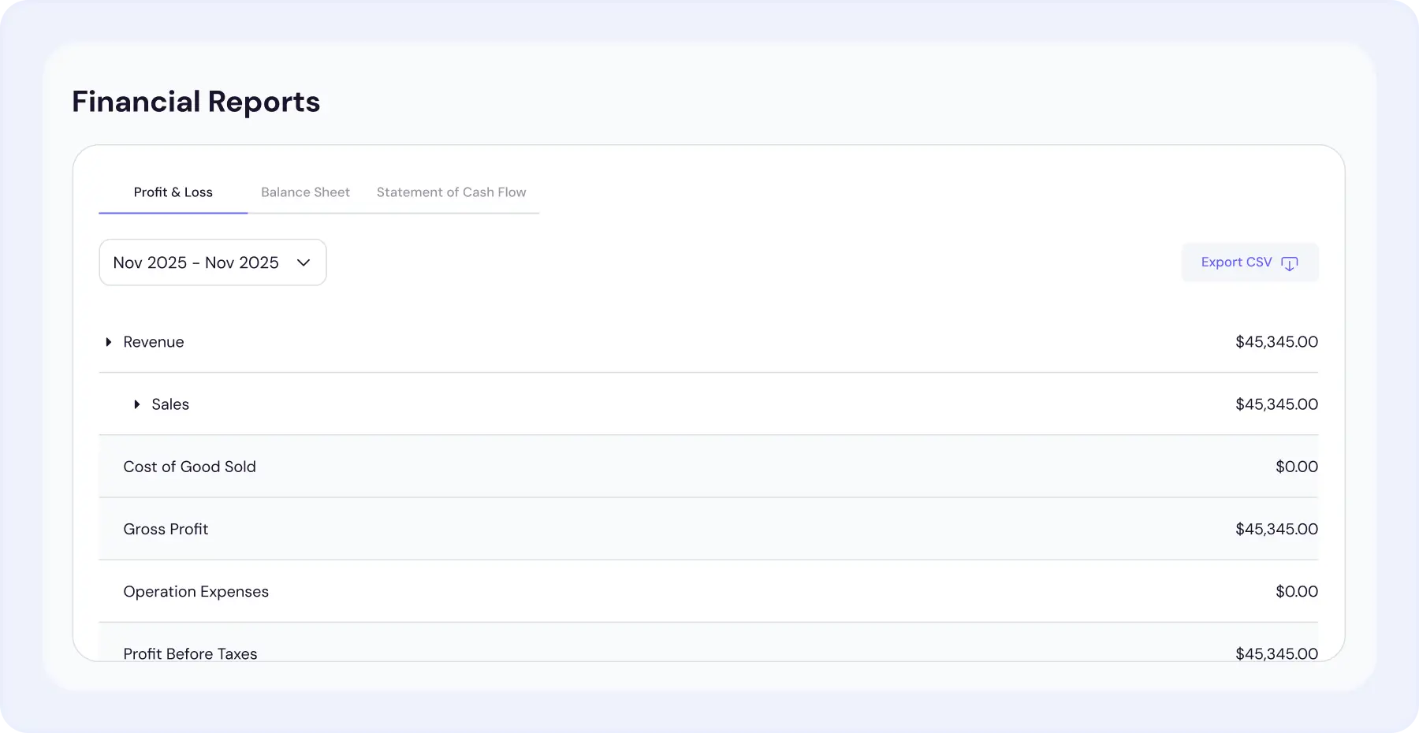Click the Financial Reports heading
1419x733 pixels.
tap(196, 102)
